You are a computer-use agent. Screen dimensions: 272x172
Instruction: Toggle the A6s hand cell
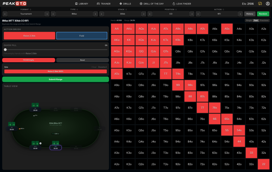click(215, 29)
